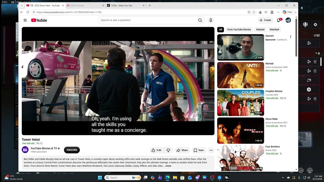Open the browser favorites list

(266, 12)
